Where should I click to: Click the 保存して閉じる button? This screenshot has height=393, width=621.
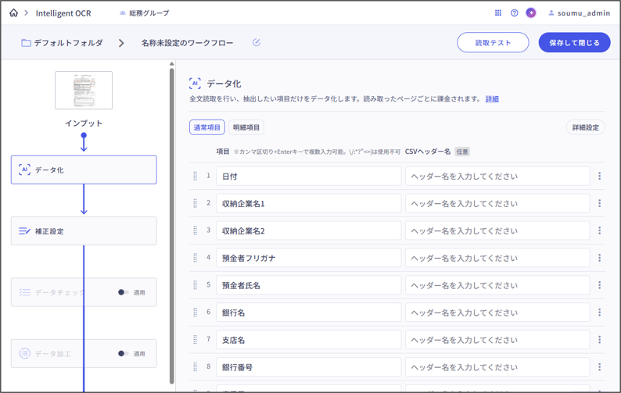point(574,43)
